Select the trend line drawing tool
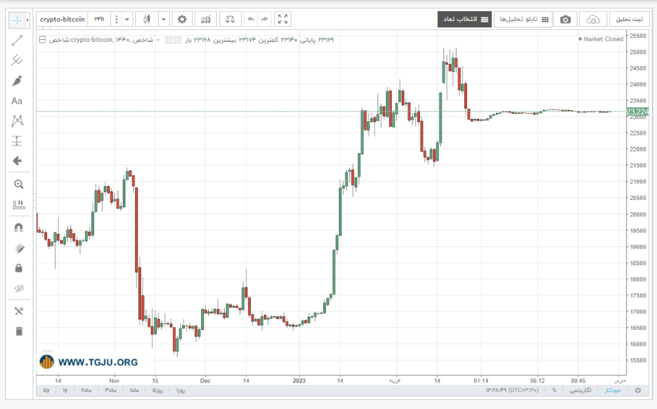 point(17,40)
